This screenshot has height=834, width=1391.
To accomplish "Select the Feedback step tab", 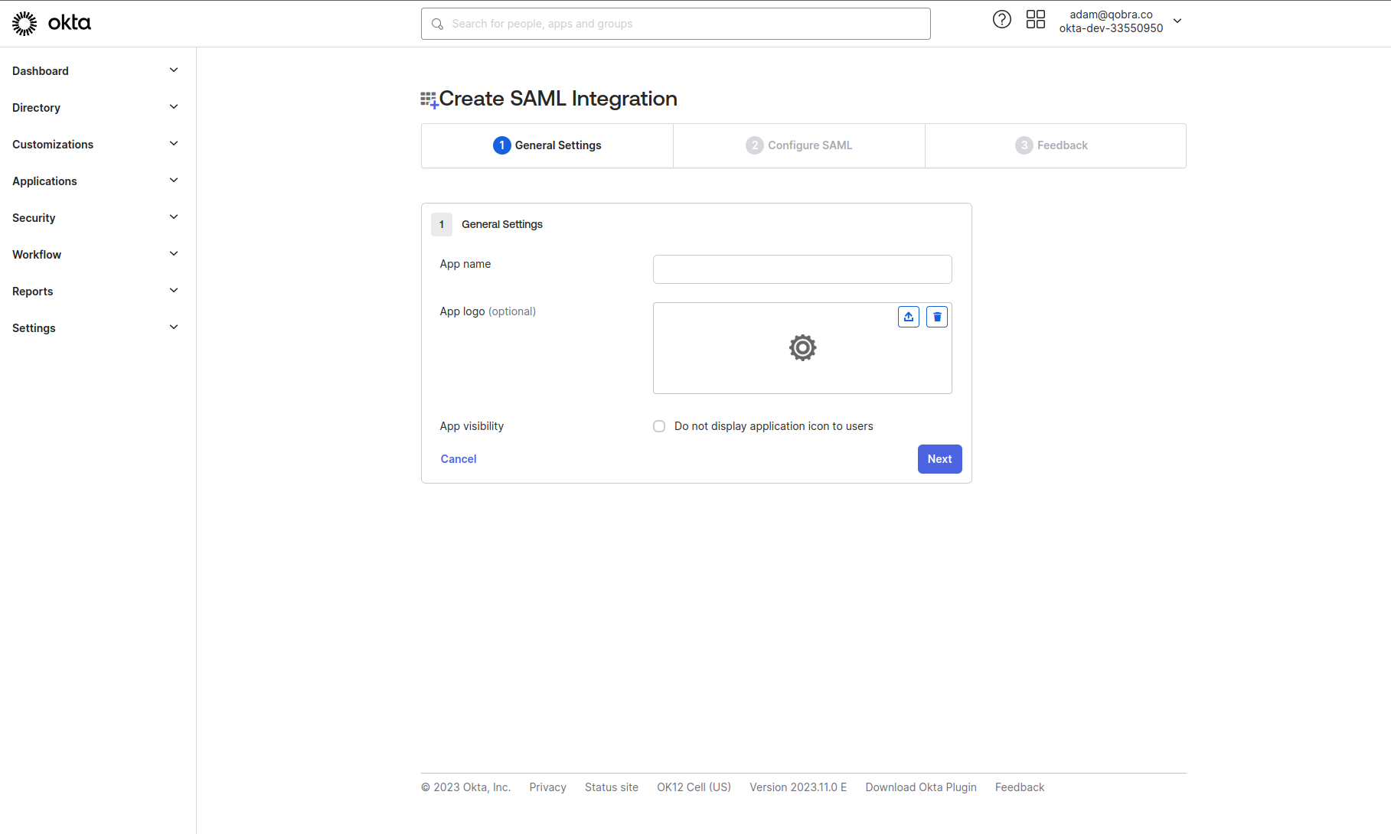I will 1056,145.
